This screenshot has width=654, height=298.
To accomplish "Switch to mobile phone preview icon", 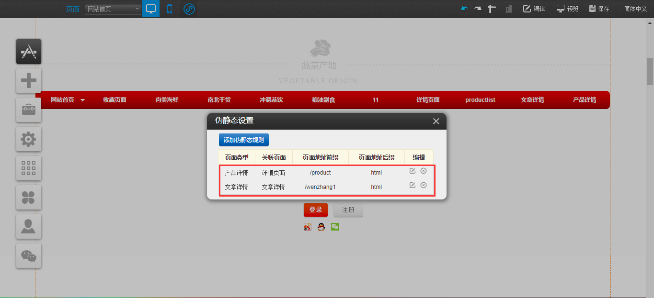I will pyautogui.click(x=170, y=9).
